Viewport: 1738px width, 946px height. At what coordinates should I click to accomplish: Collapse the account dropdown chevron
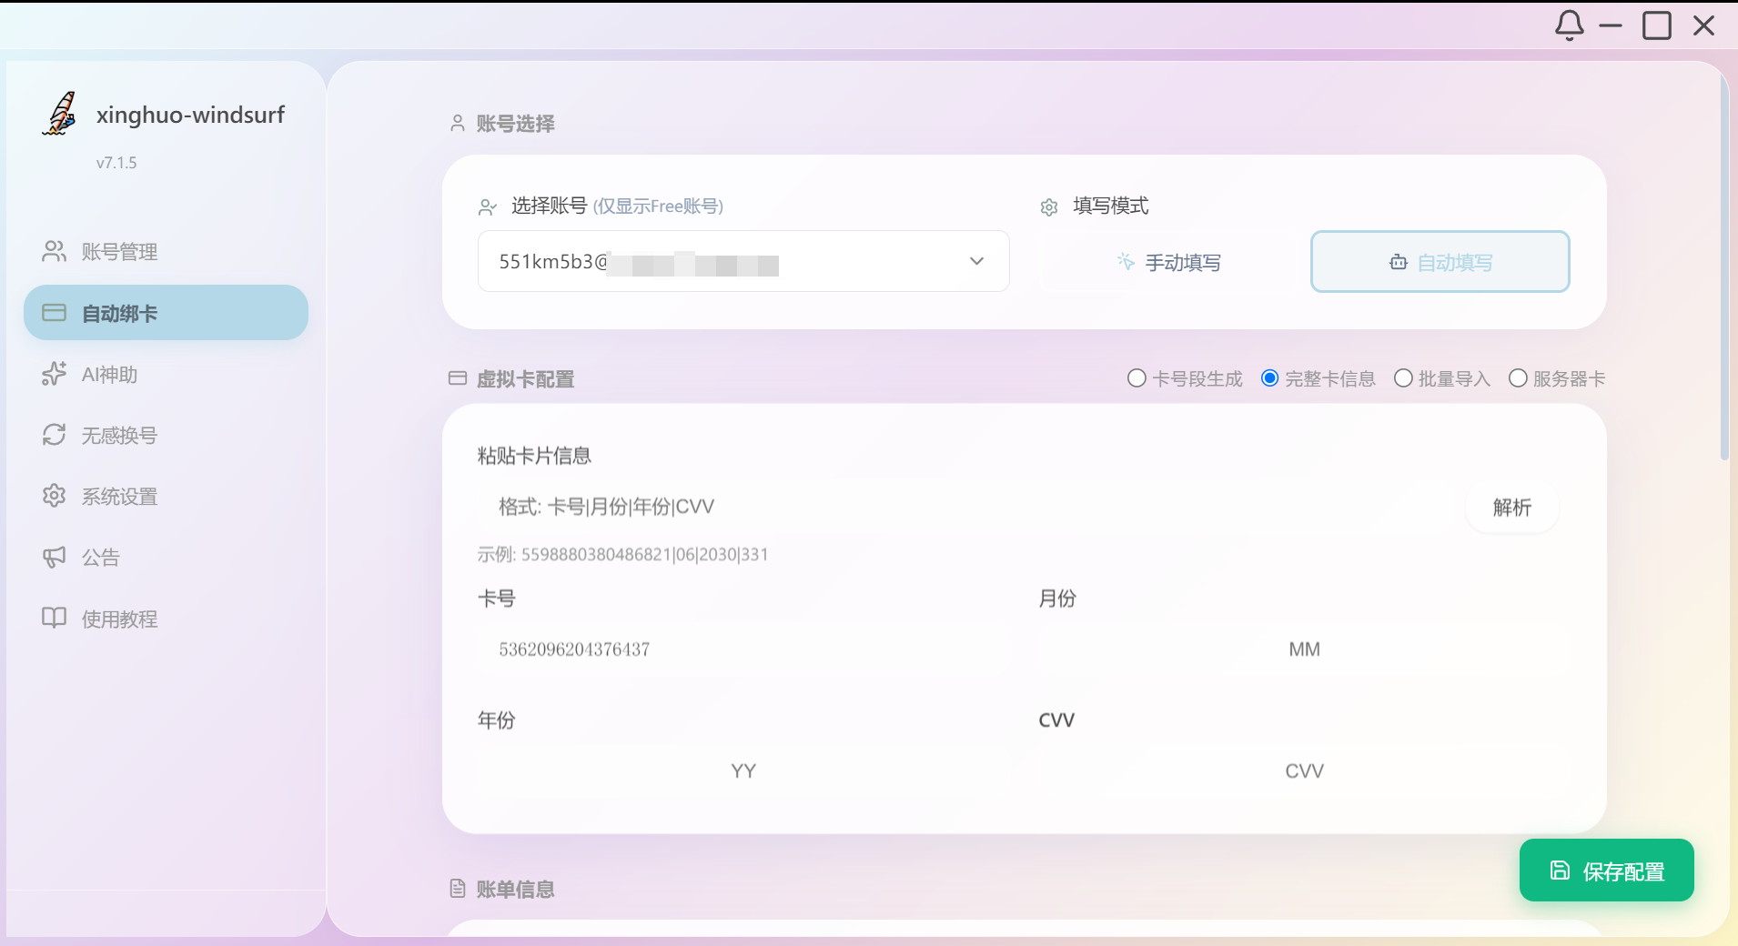(976, 262)
